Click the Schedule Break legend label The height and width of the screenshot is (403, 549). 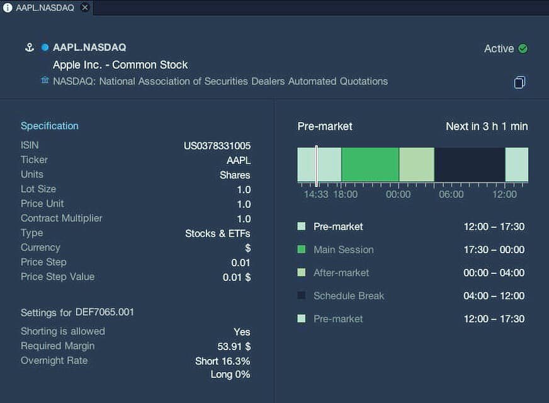pyautogui.click(x=349, y=296)
